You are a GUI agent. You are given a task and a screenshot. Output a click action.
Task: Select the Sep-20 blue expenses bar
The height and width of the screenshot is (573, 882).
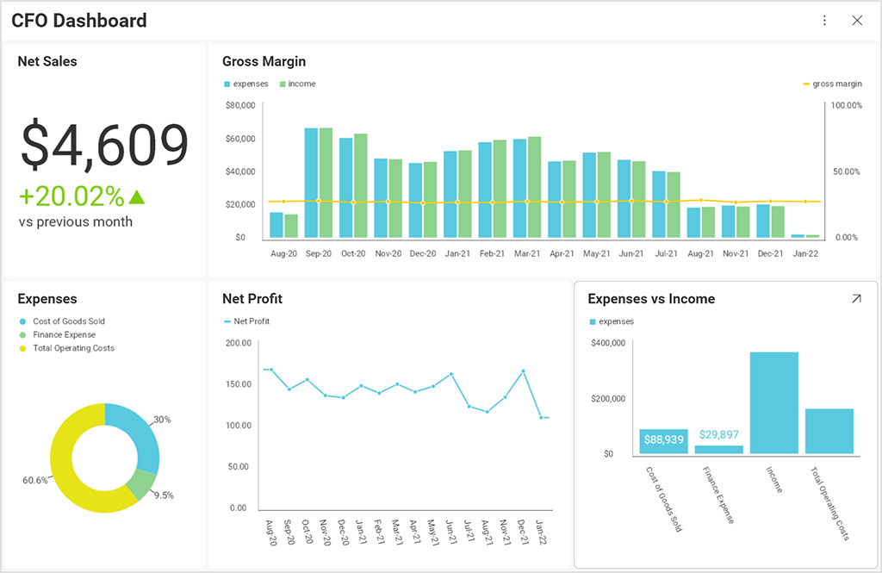(x=311, y=183)
